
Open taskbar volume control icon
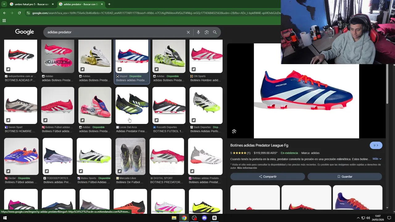coord(368,218)
